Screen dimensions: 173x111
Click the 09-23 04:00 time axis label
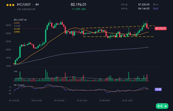click(x=59, y=101)
